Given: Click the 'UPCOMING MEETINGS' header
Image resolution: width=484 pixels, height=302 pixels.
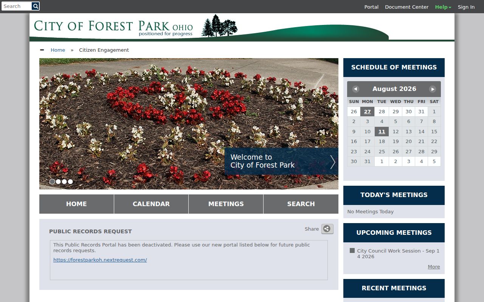Looking at the screenshot, I should 394,233.
